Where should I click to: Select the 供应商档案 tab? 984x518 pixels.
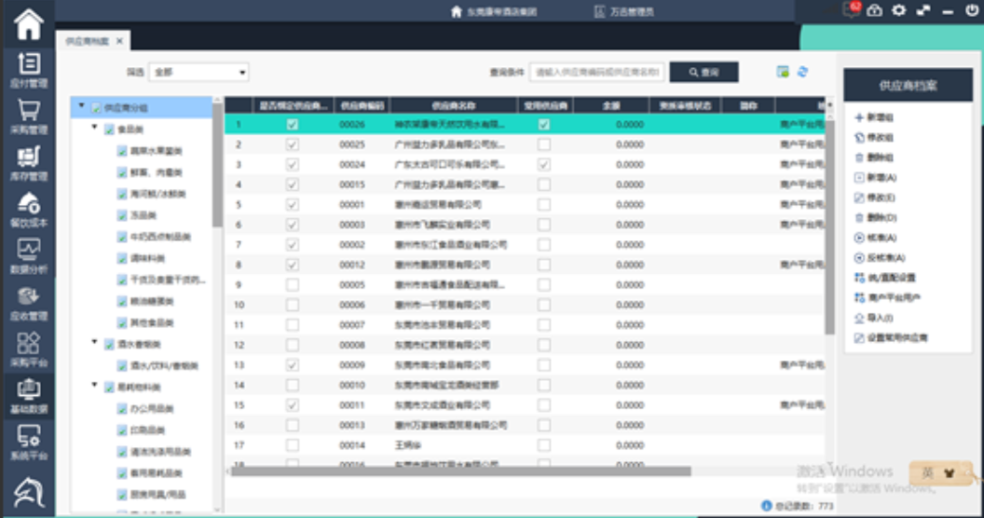click(x=88, y=41)
